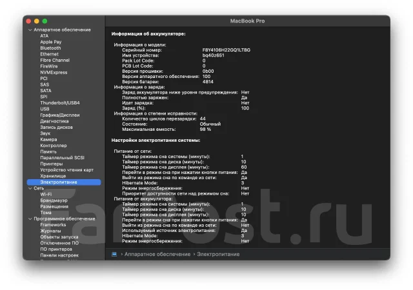Collapse the Аппаратное обеспечение section

tap(30, 30)
